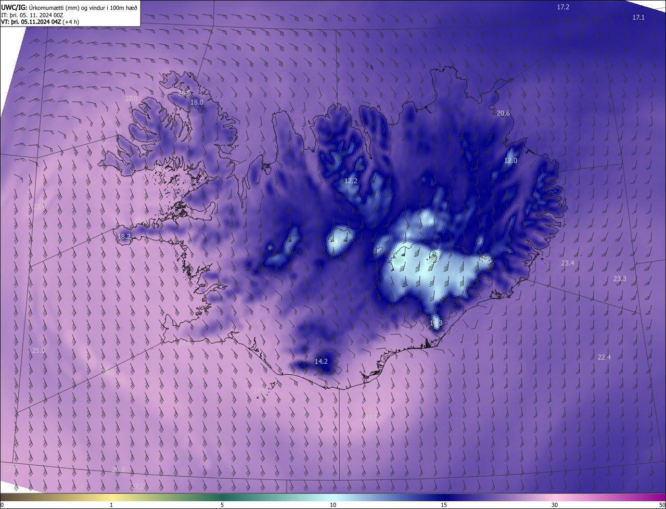Click the 1 tick label on the color scale
The height and width of the screenshot is (509, 666).
tap(111, 505)
